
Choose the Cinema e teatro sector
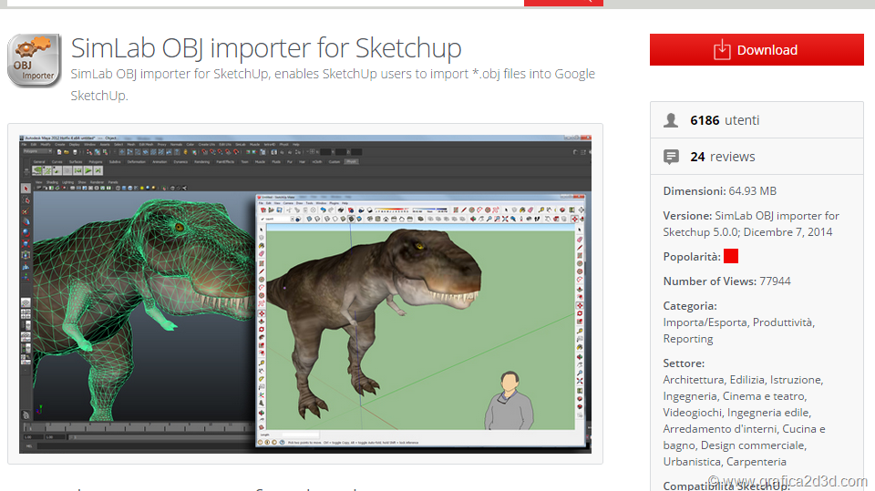tap(765, 396)
